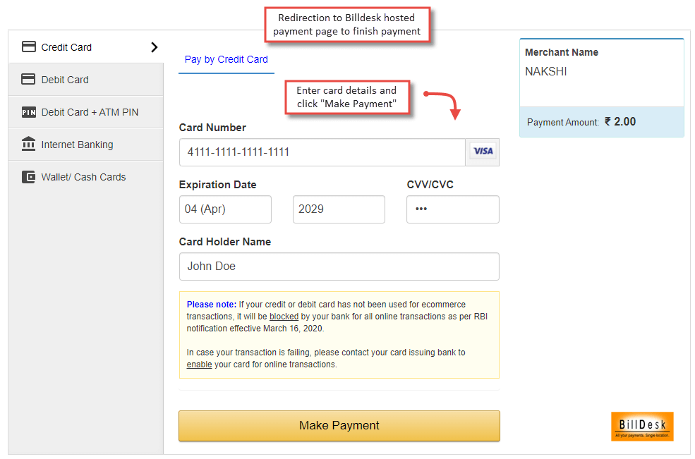Click the VISA card type icon
The width and height of the screenshot is (695, 459).
pyautogui.click(x=482, y=152)
